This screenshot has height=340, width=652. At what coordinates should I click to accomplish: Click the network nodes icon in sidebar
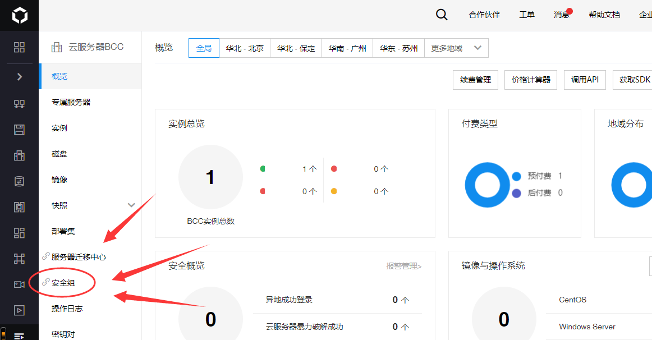[x=19, y=104]
